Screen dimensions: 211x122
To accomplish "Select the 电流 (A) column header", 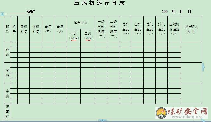I will pyautogui.click(x=60, y=29).
